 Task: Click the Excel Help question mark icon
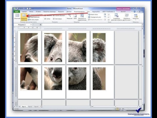coord(134,12)
